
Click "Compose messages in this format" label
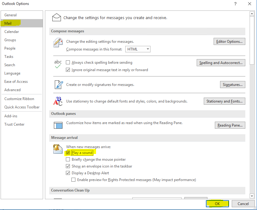[94, 49]
